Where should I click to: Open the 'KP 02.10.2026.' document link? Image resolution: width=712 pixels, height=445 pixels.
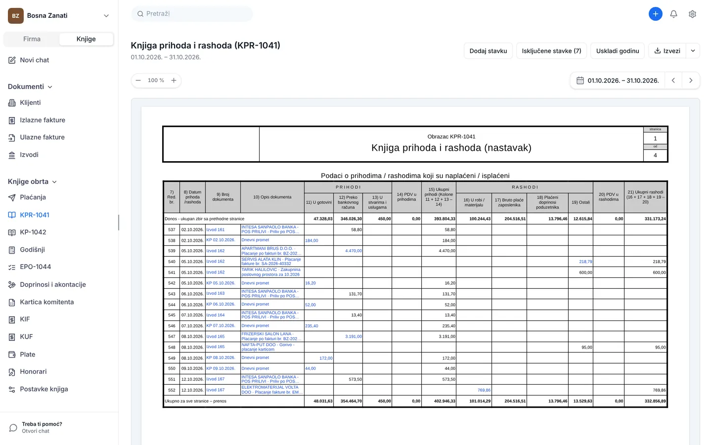(221, 240)
